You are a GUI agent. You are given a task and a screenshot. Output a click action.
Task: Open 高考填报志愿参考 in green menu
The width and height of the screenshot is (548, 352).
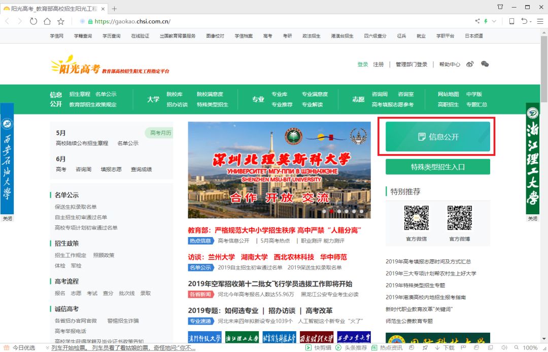coord(392,105)
